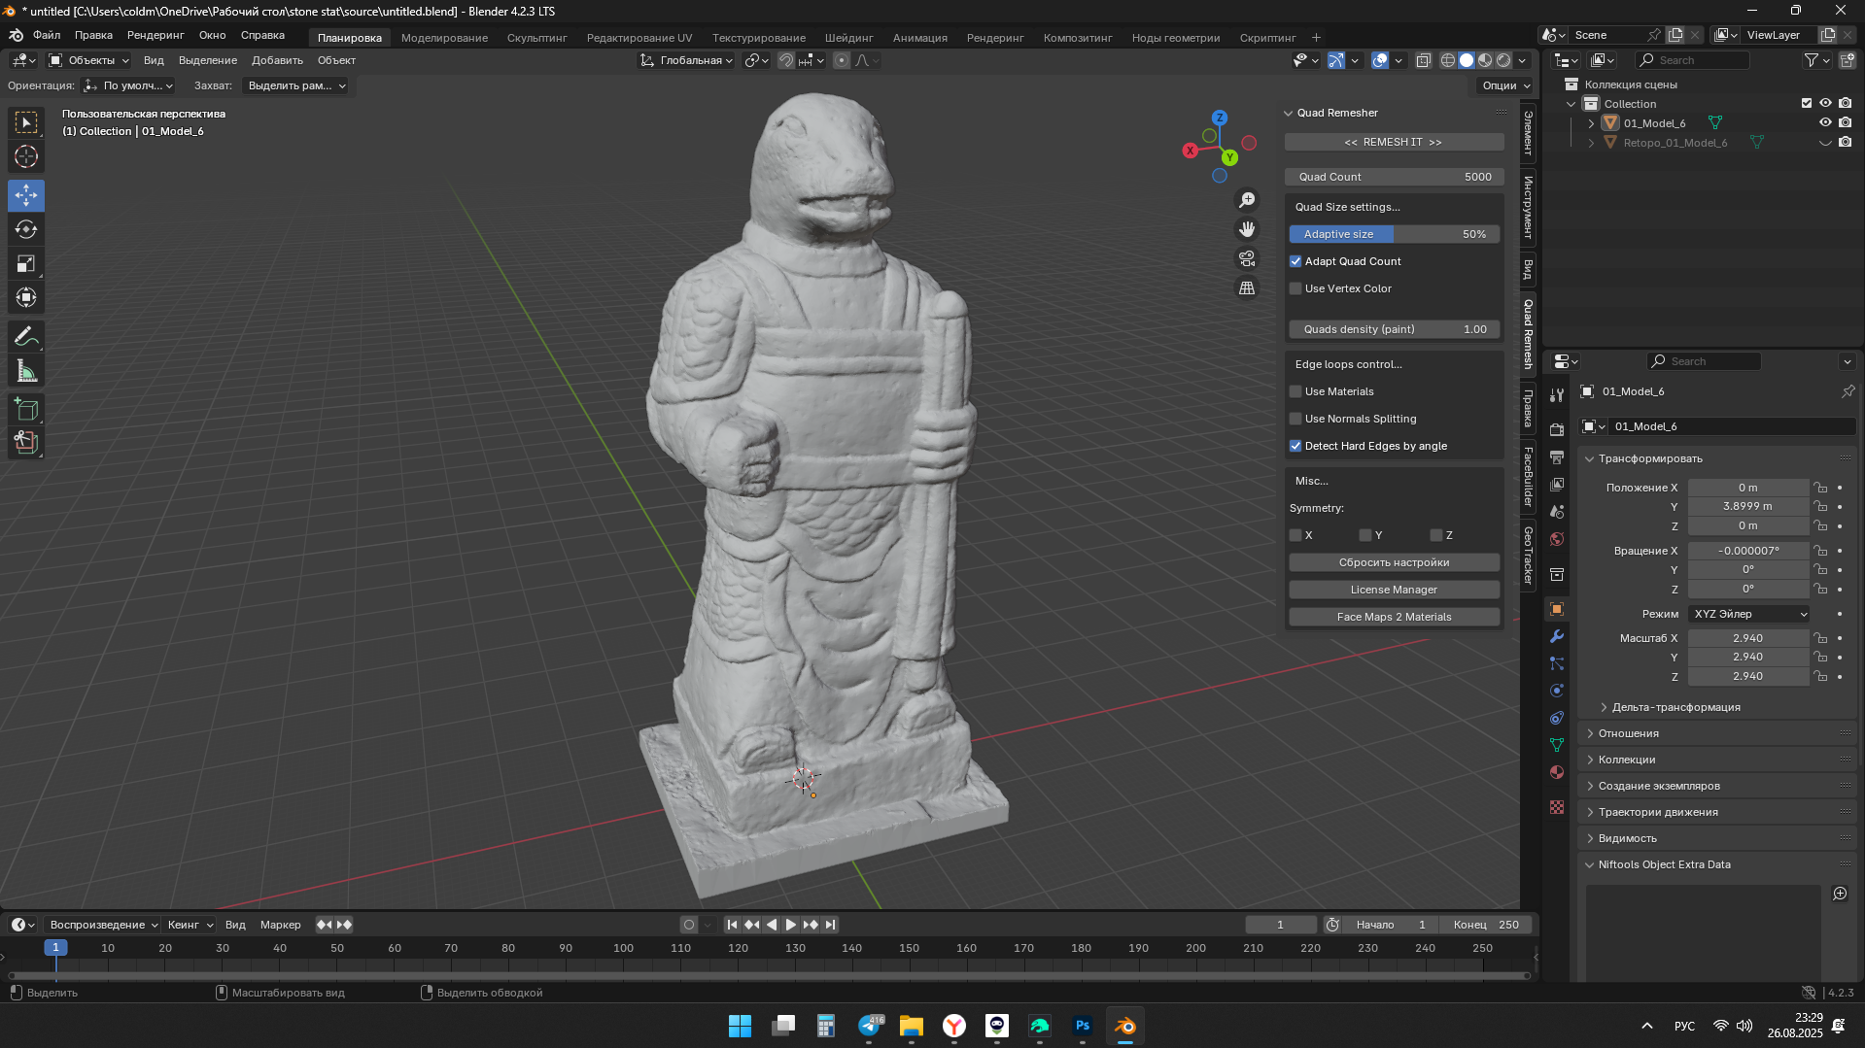Uncheck Detect Hard Edges by angle

click(1295, 446)
